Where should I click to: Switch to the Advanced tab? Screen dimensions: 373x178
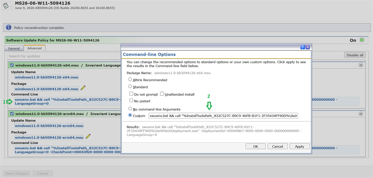pos(35,48)
